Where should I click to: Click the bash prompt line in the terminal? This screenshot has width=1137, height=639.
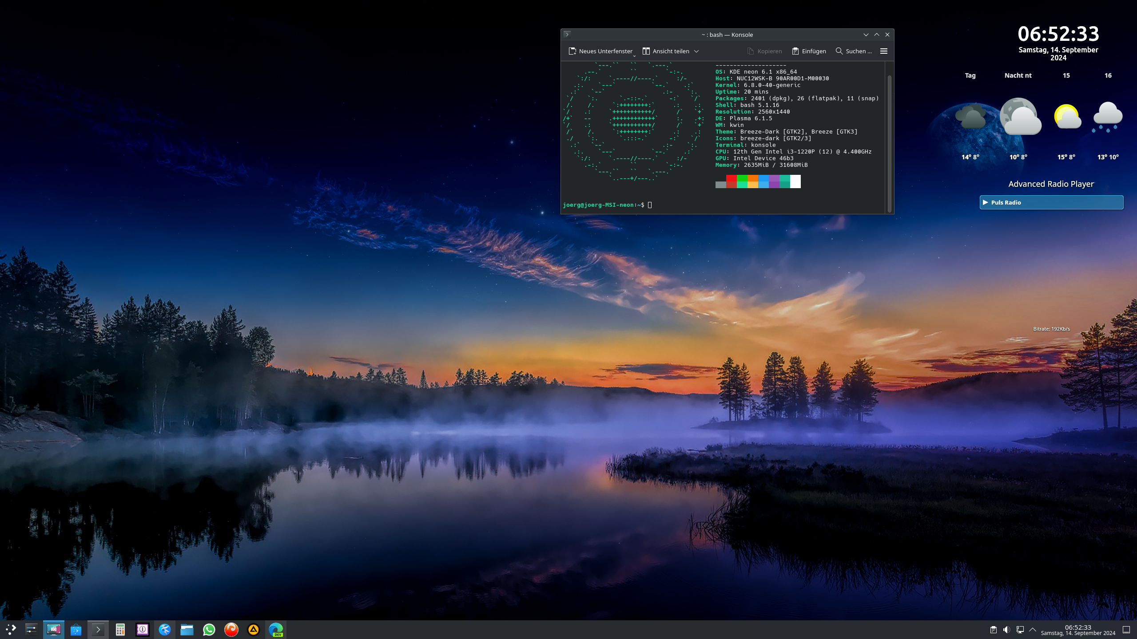(607, 205)
